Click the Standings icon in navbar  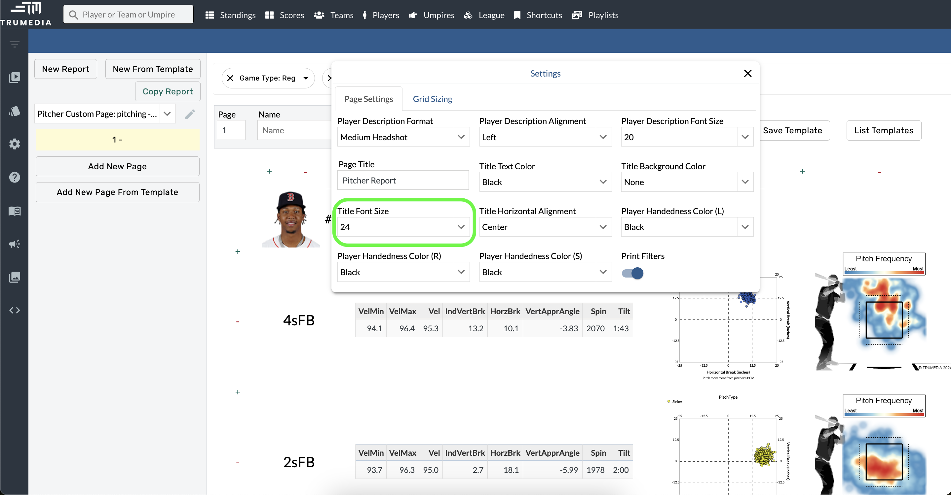click(x=210, y=15)
